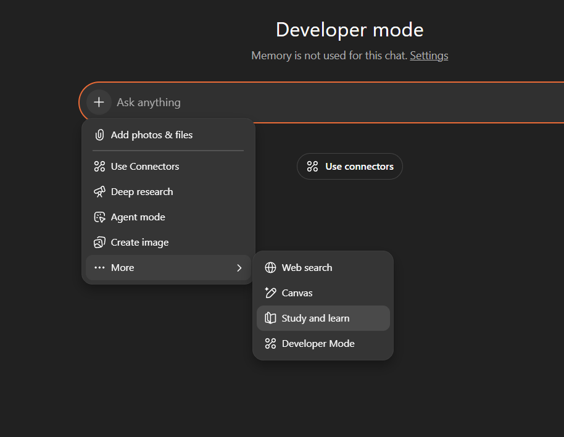Click the Use Connectors icon in the menu
Image resolution: width=564 pixels, height=437 pixels.
[99, 166]
